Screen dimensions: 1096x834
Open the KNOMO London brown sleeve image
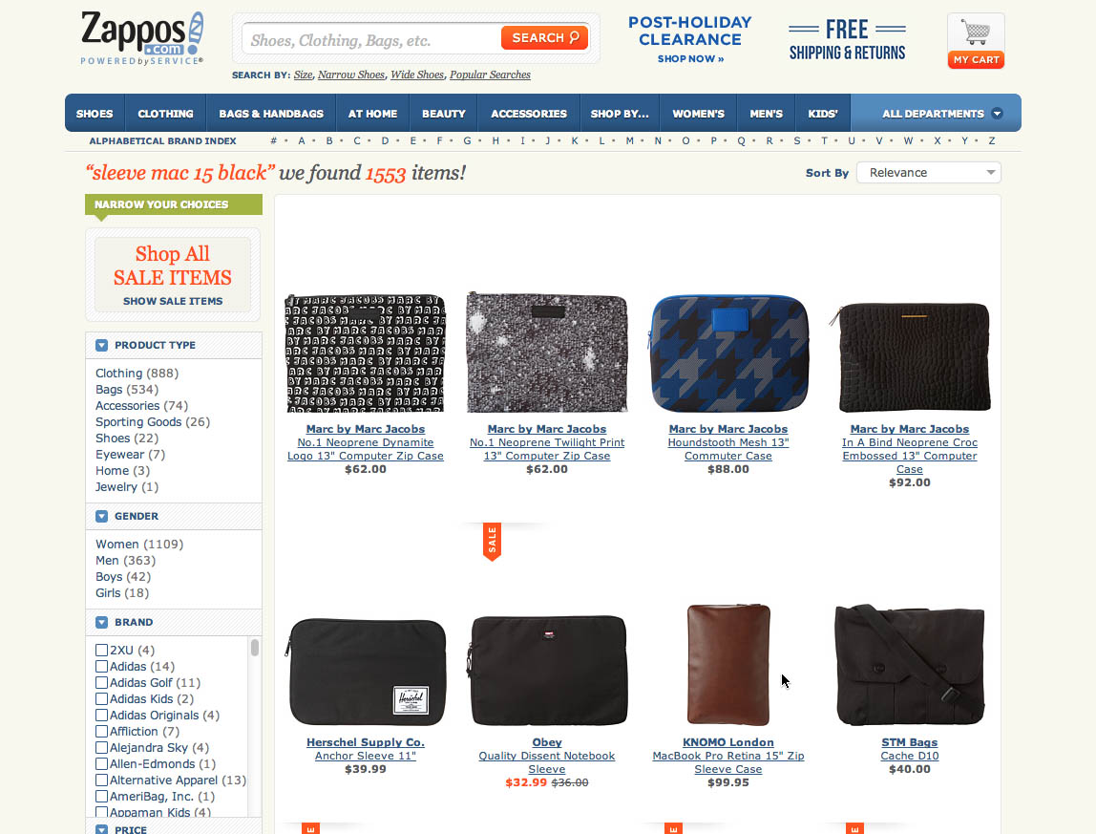[x=728, y=665]
